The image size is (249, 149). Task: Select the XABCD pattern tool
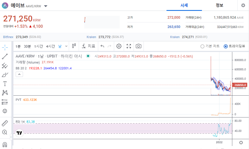click(x=5, y=93)
